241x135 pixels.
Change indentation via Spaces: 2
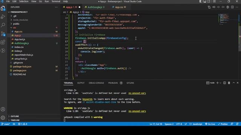click(x=169, y=124)
